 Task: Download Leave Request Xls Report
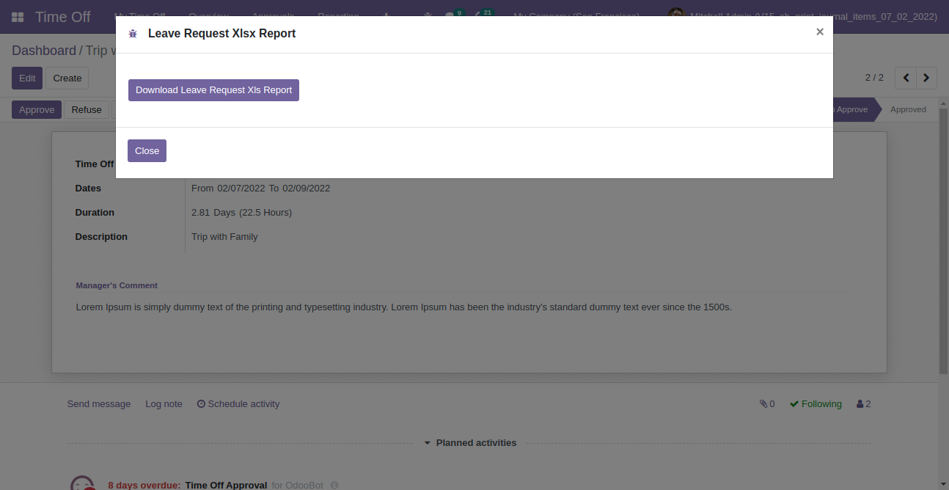pos(213,90)
